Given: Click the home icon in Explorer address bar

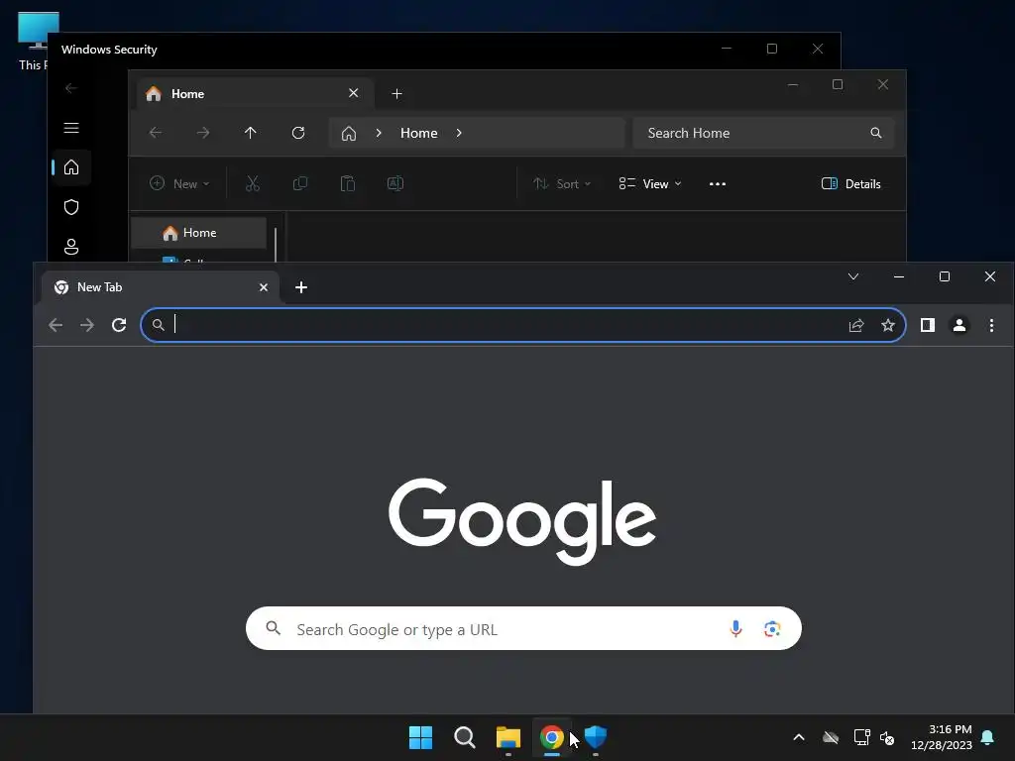Looking at the screenshot, I should (x=349, y=134).
